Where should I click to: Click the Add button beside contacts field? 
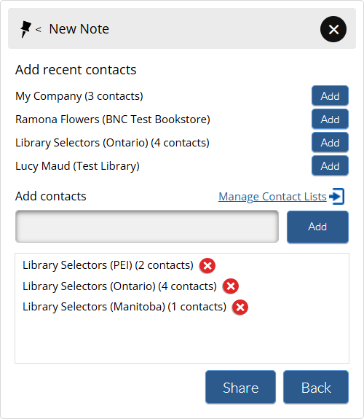pos(317,227)
